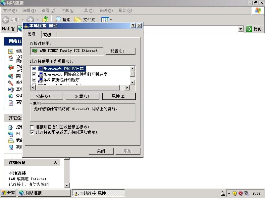265x198 pixels.
Task: Click the Forward arrow icon in toolbar
Action: [30, 19]
